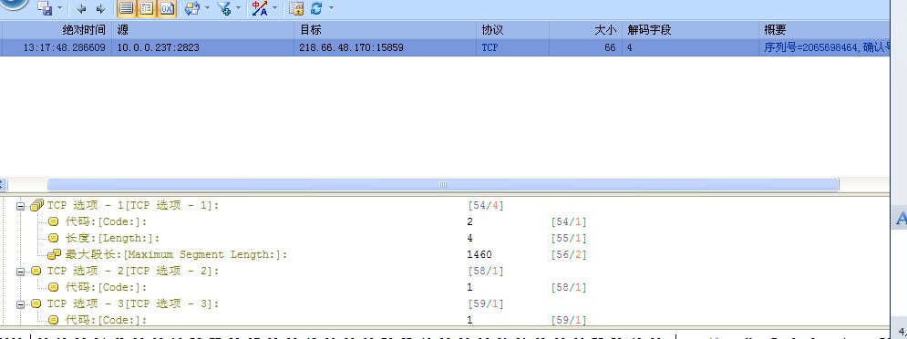Toggle the hex pane view button
907x339 pixels.
point(167,8)
